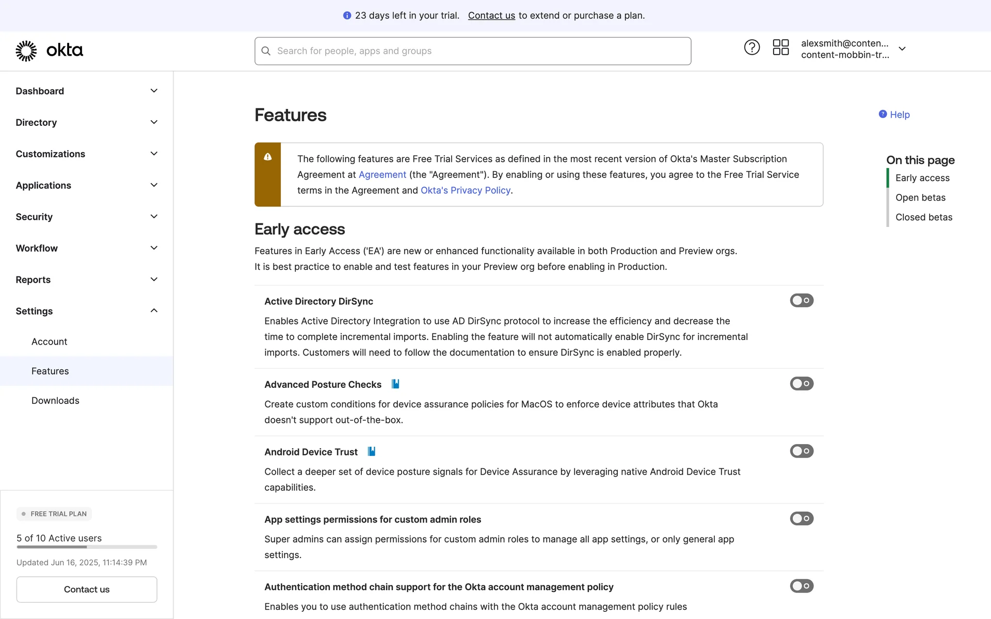Open the apps grid icon
The width and height of the screenshot is (991, 619).
pos(780,47)
